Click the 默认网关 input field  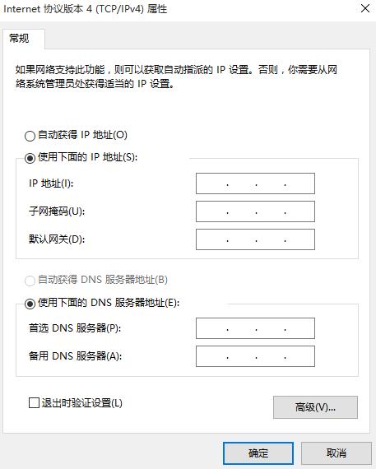pyautogui.click(x=255, y=239)
